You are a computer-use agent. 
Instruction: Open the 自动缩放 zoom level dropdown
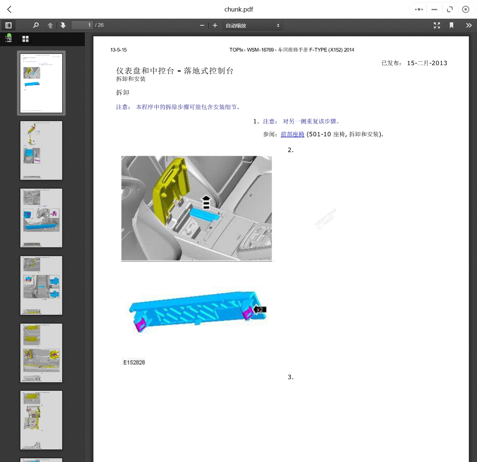point(252,25)
